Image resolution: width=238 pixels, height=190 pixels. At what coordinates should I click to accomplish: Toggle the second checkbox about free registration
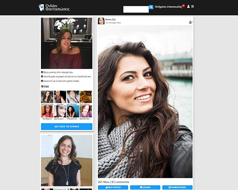pyautogui.click(x=42, y=77)
